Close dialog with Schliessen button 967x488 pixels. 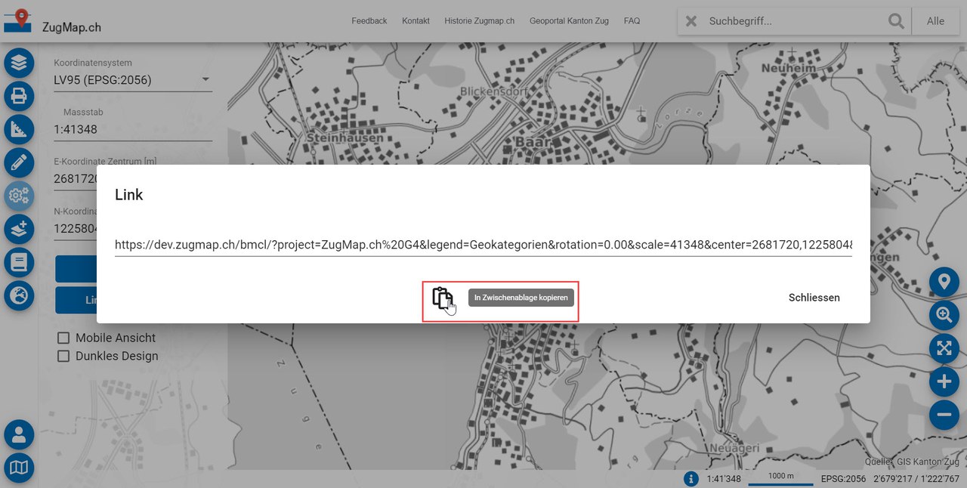click(x=814, y=298)
